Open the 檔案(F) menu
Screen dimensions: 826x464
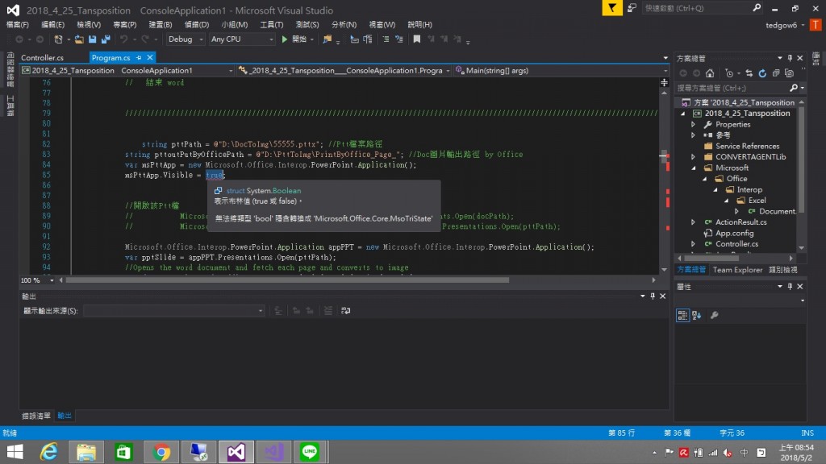18,25
